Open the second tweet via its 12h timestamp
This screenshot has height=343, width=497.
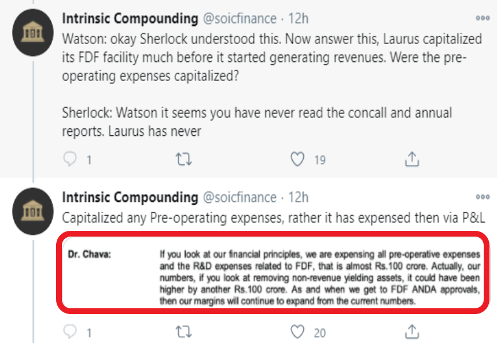[x=298, y=197]
